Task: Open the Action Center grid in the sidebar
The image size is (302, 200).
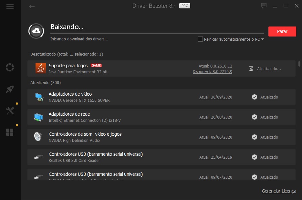Action: click(10, 132)
